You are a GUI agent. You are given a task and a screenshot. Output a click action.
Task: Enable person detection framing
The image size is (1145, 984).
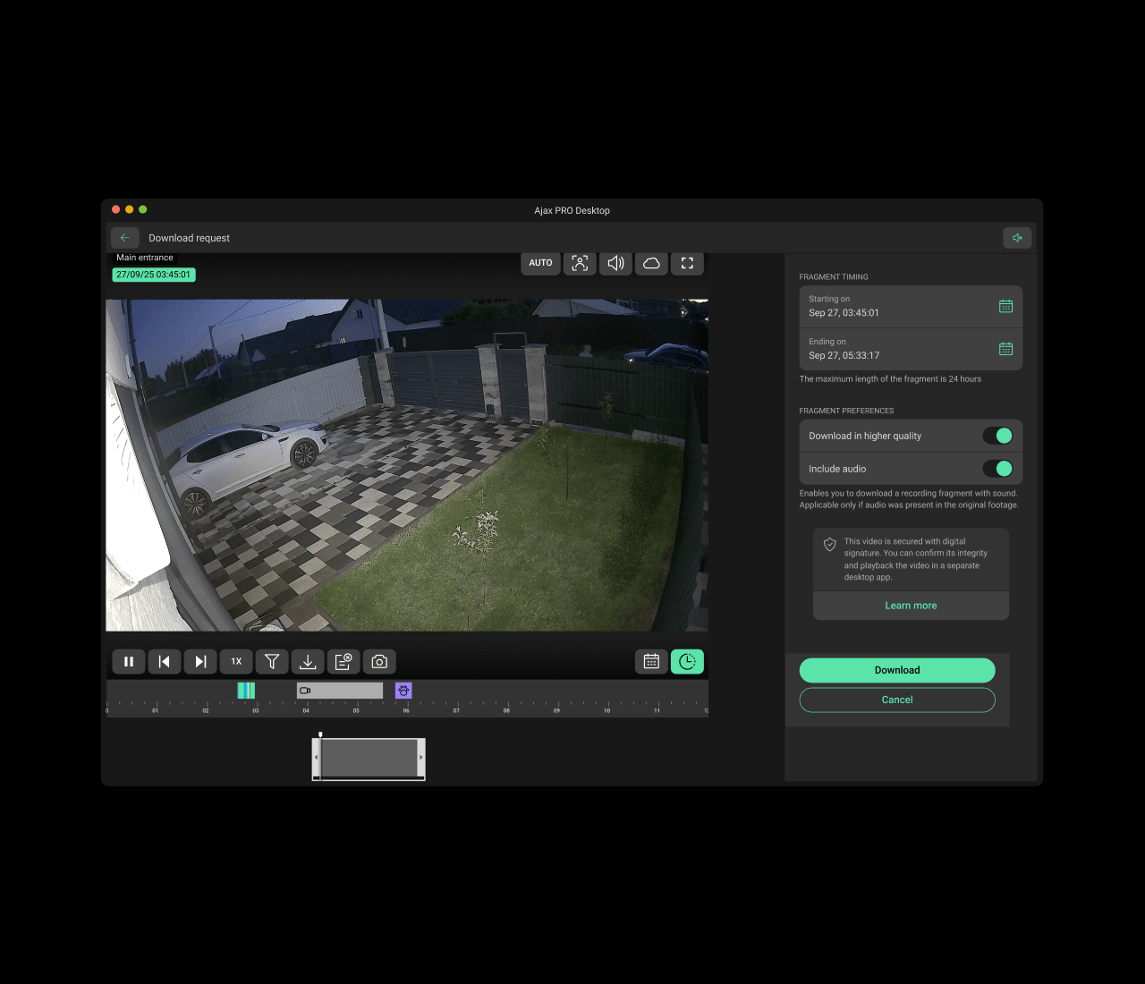click(580, 263)
